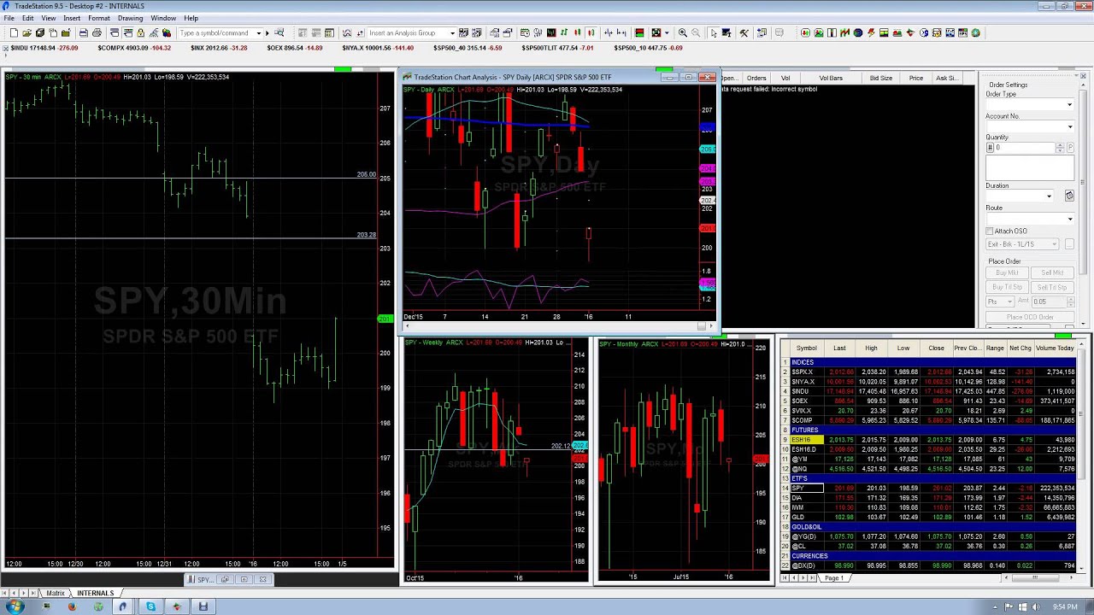Click the padlock lock icon in toolbar
The height and width of the screenshot is (615, 1094).
point(140,33)
